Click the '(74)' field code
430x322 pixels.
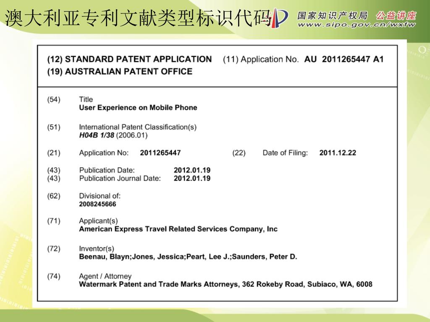click(54, 276)
